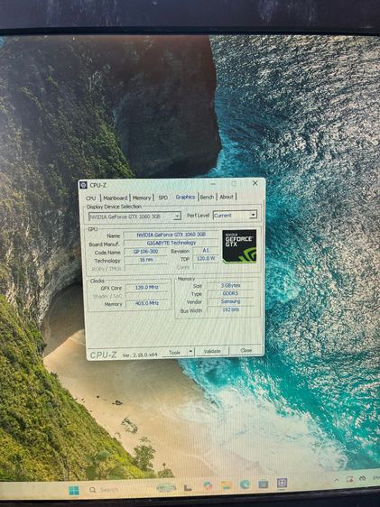
Task: Click the "GP106-300" code name value
Action: click(145, 251)
